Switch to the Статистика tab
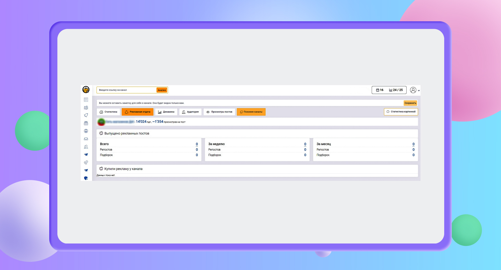The image size is (501, 270). click(108, 112)
